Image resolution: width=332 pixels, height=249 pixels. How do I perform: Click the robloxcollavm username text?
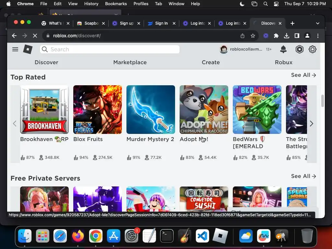[246, 49]
